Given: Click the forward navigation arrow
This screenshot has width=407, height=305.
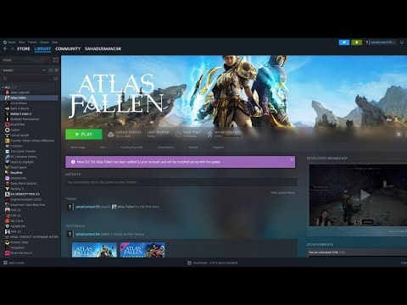Looking at the screenshot, I should coord(12,49).
